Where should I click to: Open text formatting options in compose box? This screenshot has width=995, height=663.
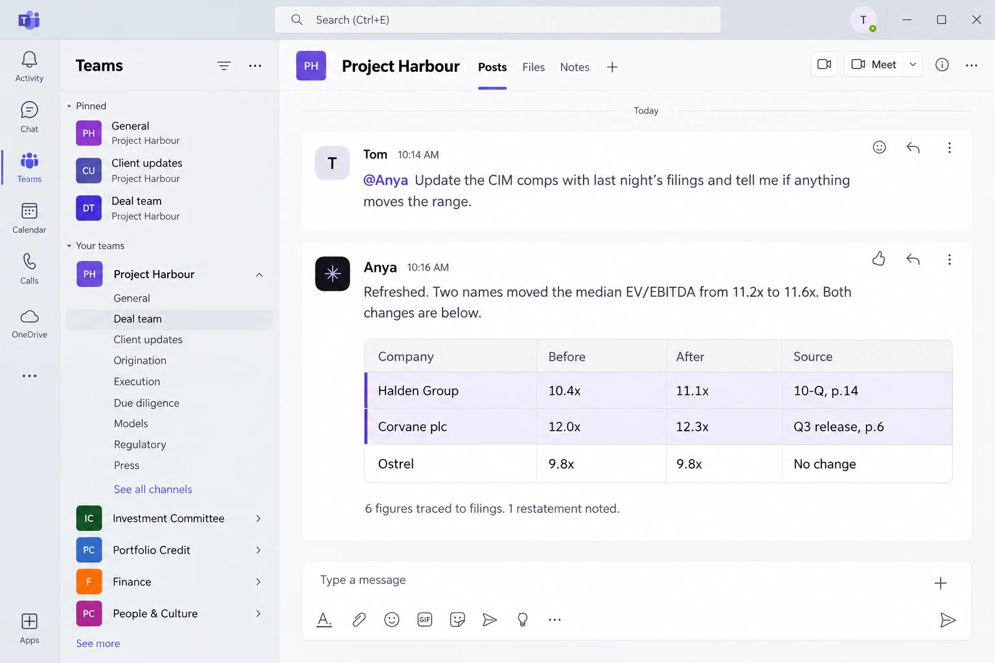325,620
